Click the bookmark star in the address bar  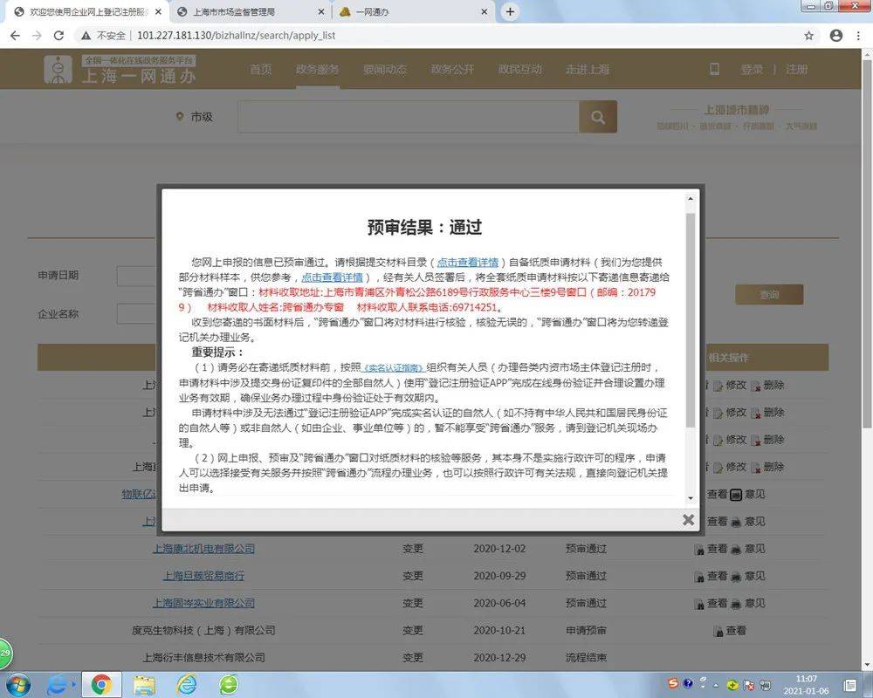coord(809,36)
